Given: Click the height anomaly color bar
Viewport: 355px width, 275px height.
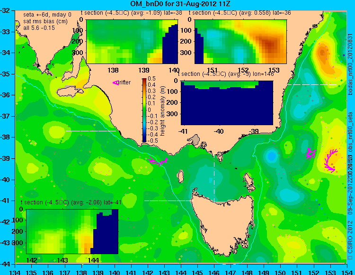Looking at the screenshot, I should coord(144,110).
